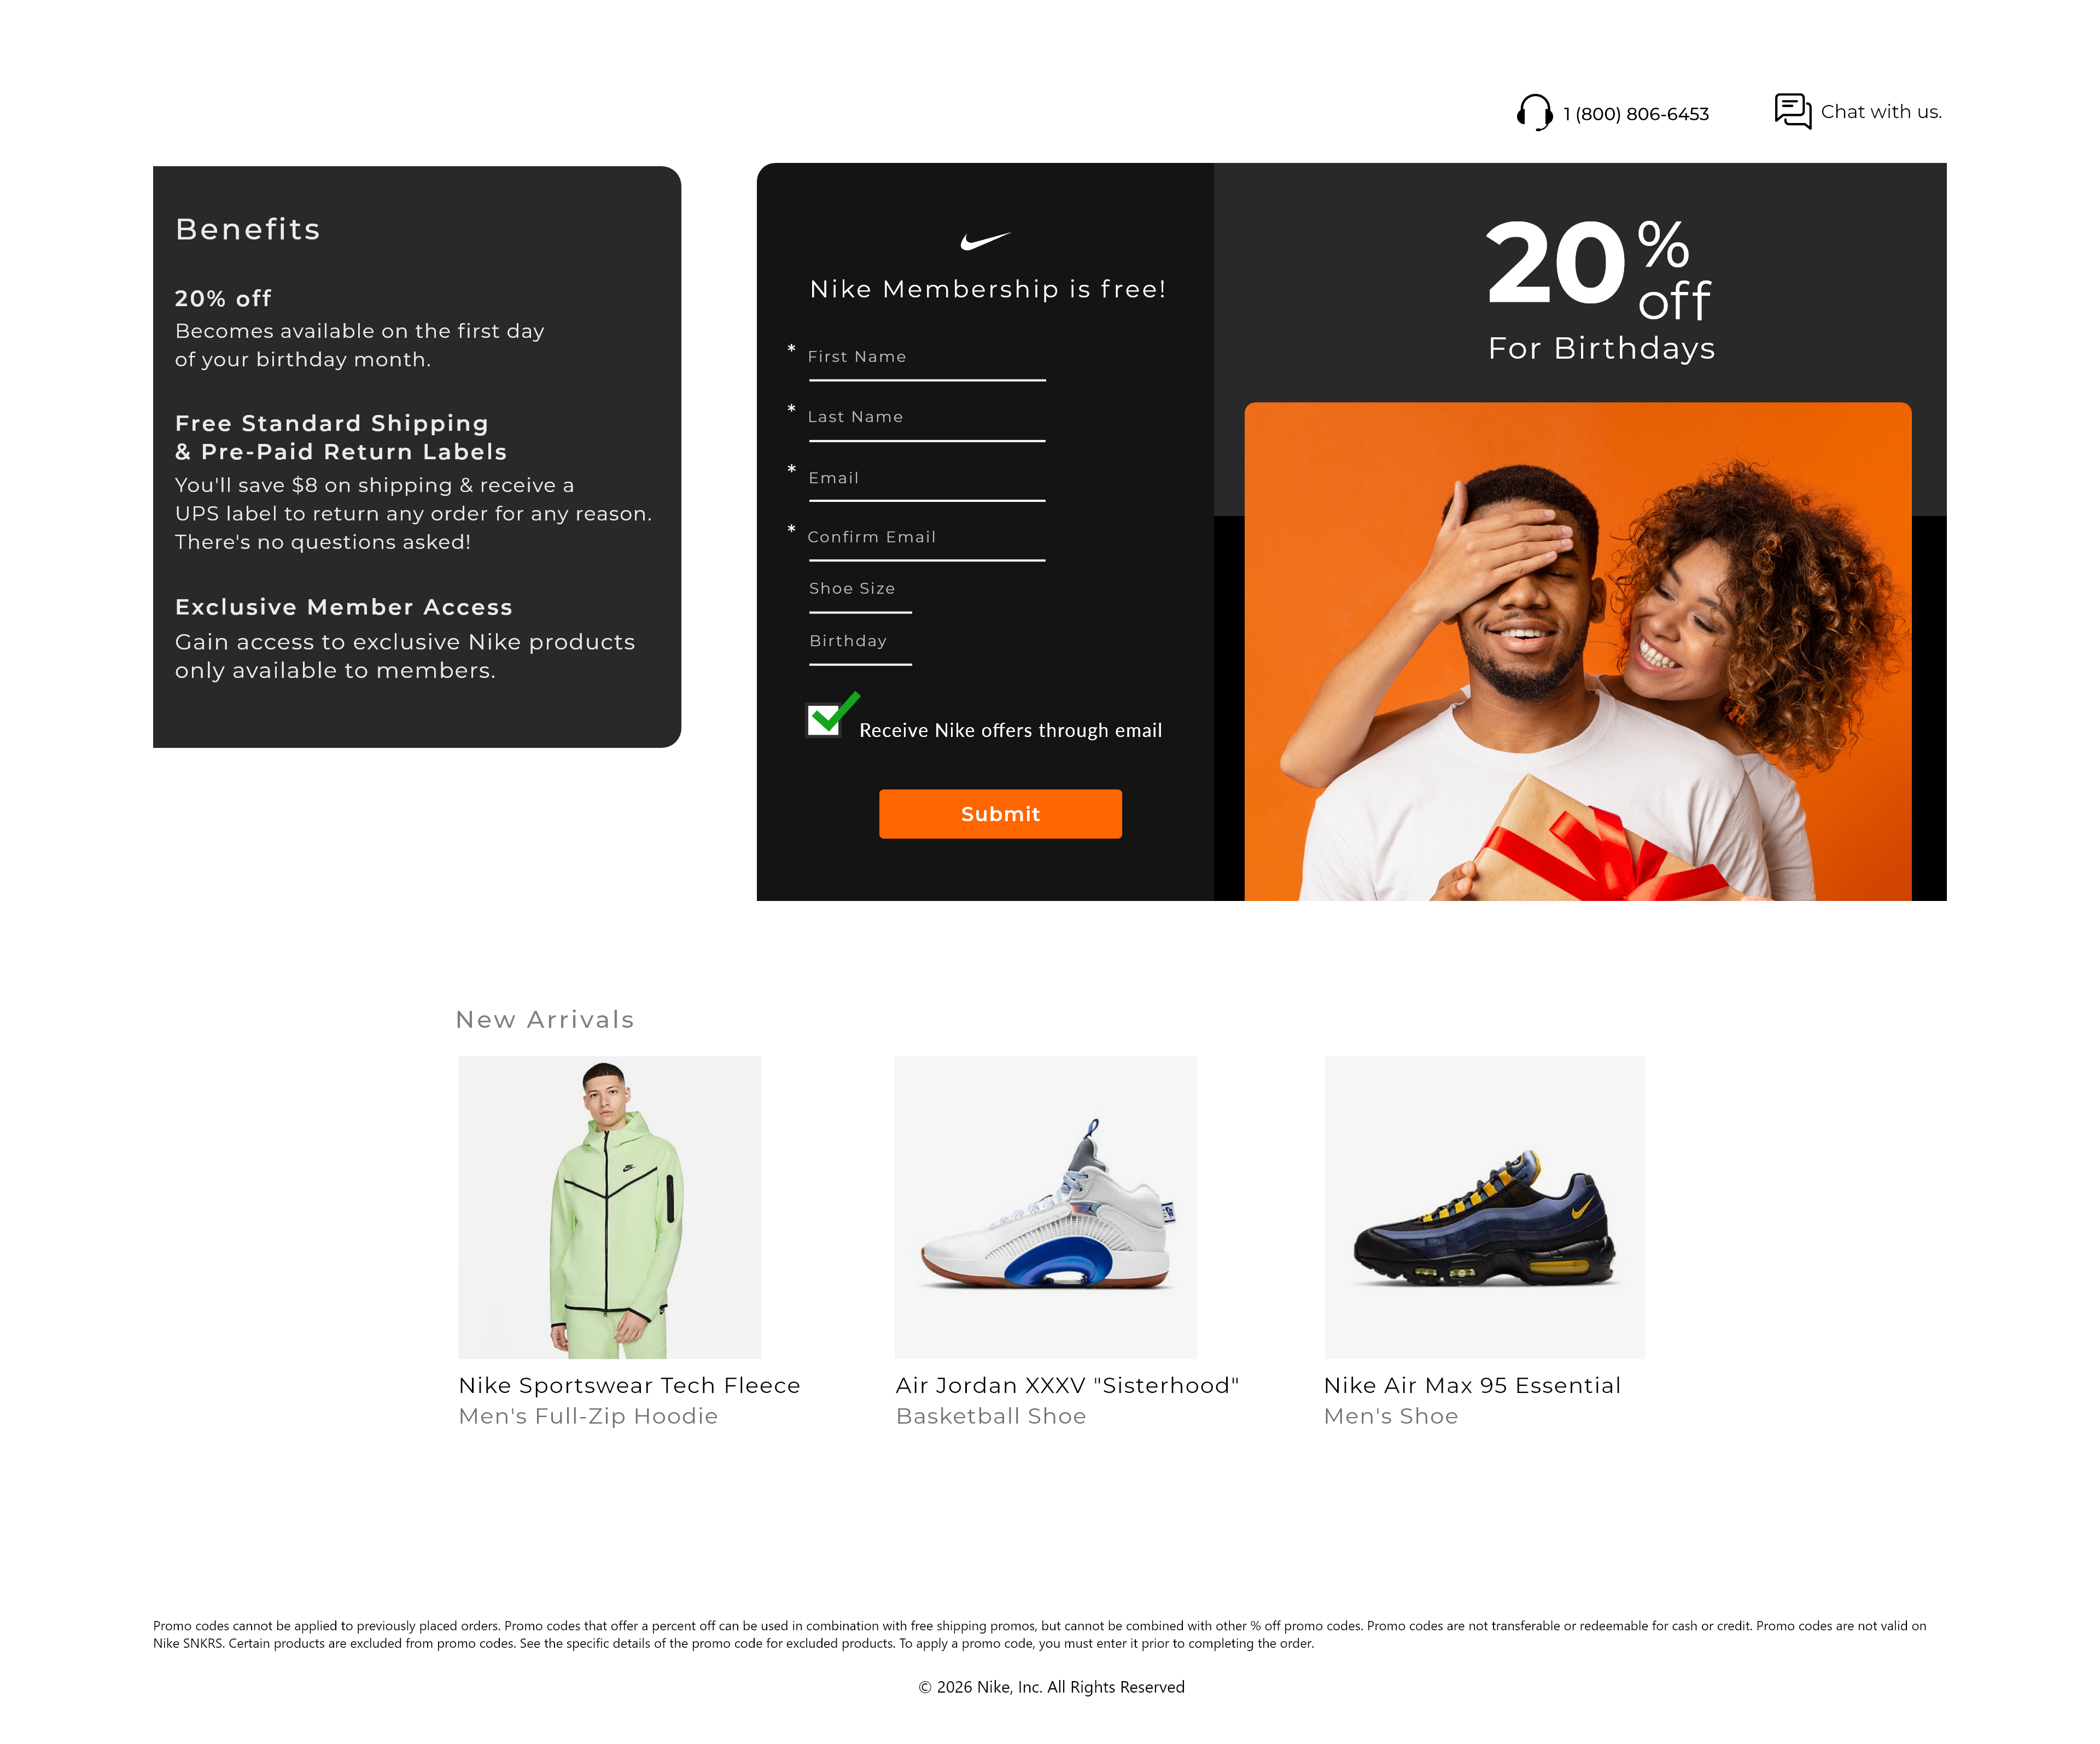Click Nike Air Max 95 Essential title
This screenshot has height=1744, width=2100.
point(1472,1385)
